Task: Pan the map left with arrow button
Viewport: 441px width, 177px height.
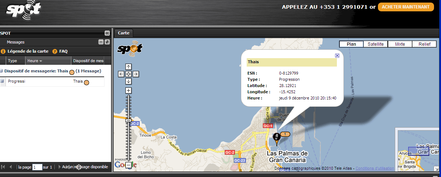Action: 121,74
